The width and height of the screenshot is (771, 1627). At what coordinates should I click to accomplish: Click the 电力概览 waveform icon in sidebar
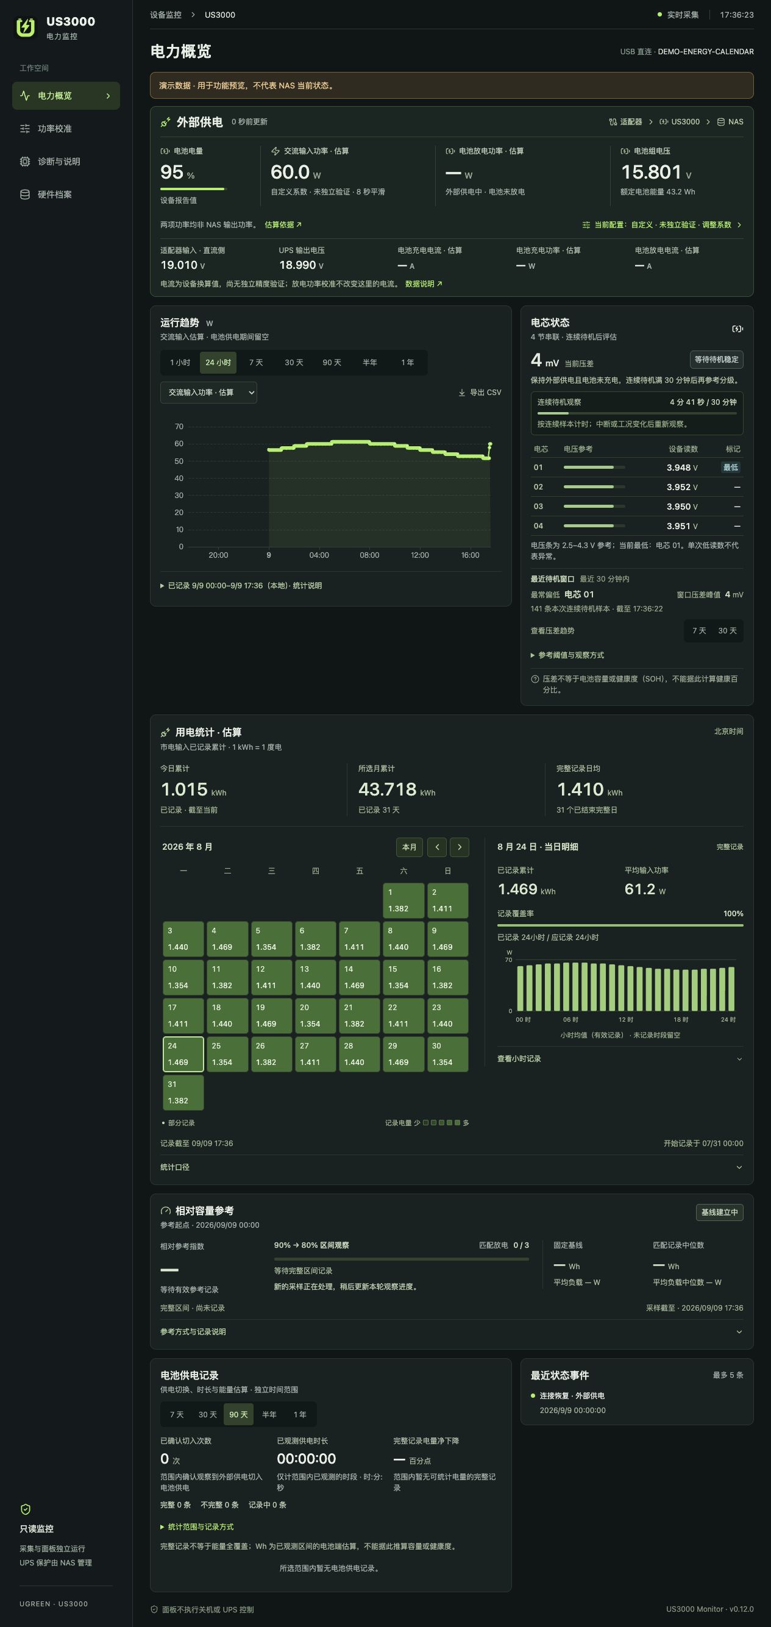[x=24, y=95]
